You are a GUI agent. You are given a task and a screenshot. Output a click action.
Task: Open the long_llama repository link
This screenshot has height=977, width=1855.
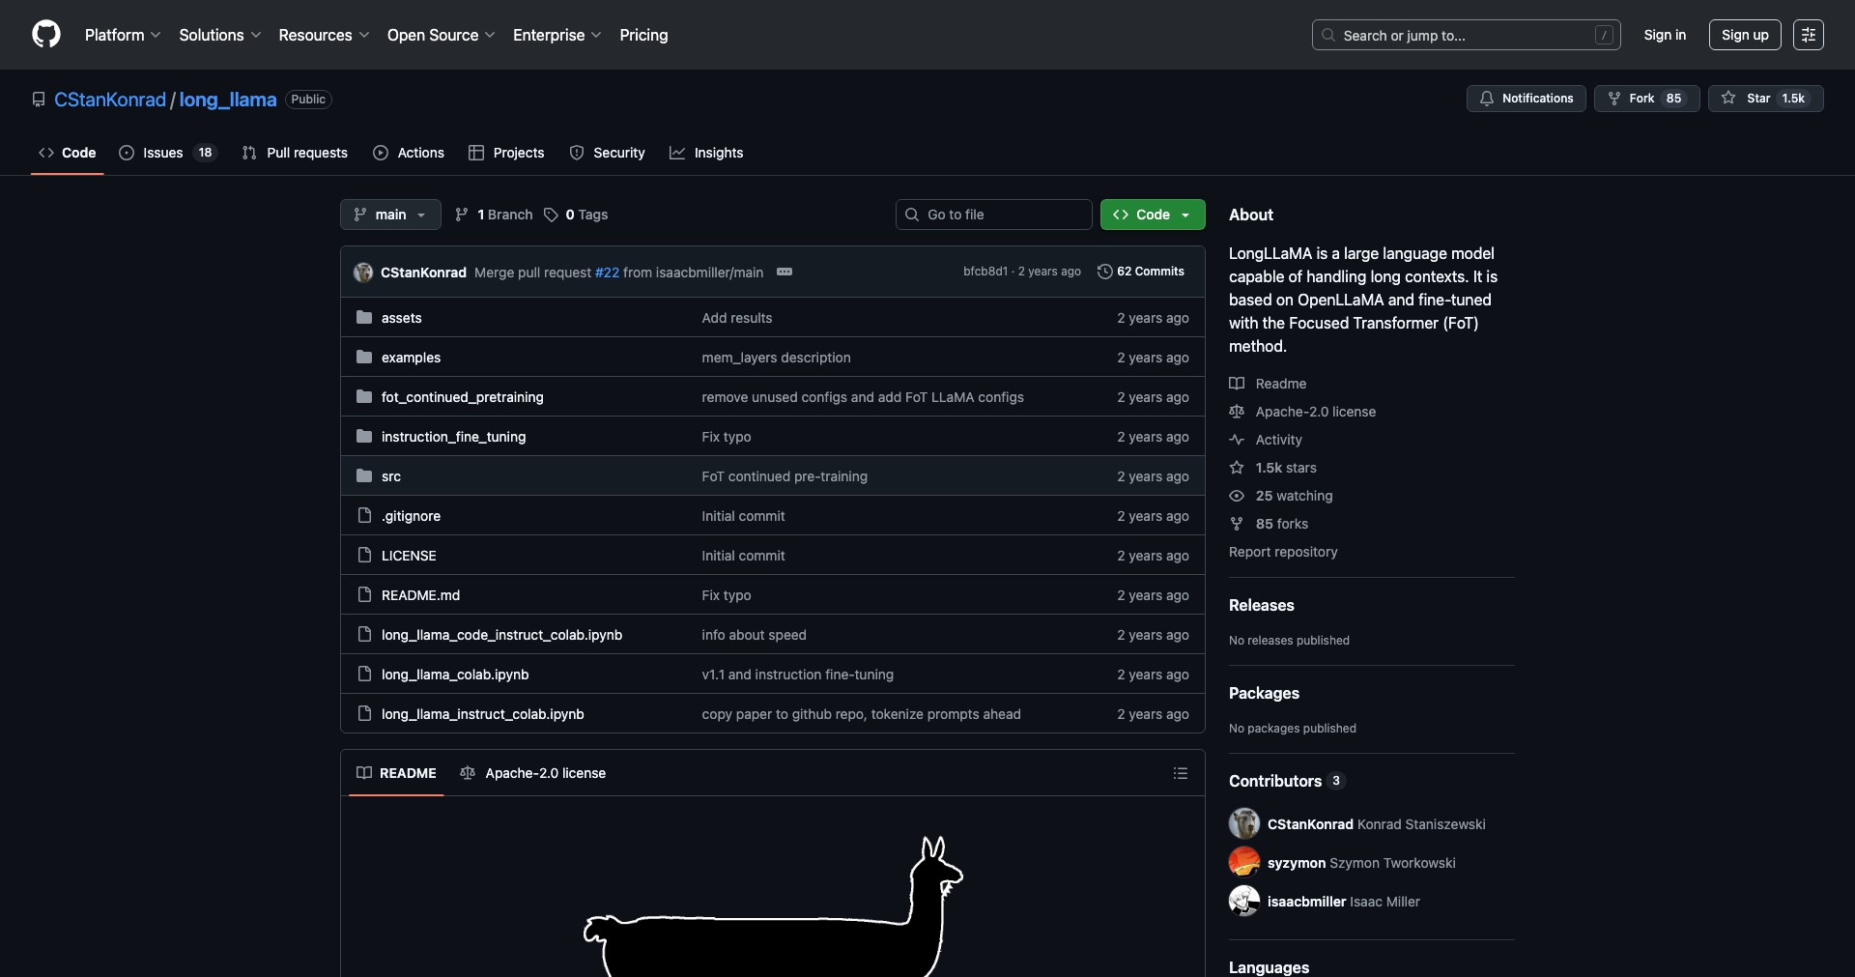click(x=228, y=100)
